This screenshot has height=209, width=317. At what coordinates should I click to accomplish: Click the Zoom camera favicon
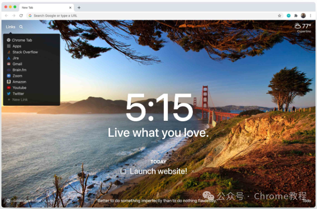click(9, 76)
